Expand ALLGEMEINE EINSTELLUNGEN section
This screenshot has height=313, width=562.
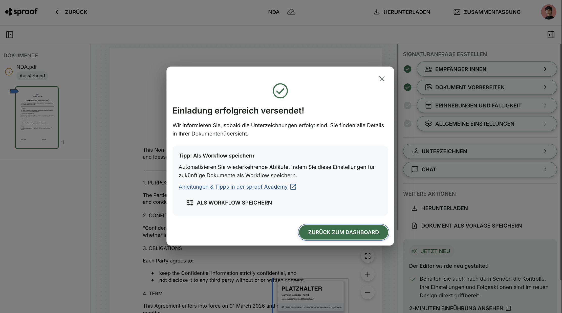(487, 124)
